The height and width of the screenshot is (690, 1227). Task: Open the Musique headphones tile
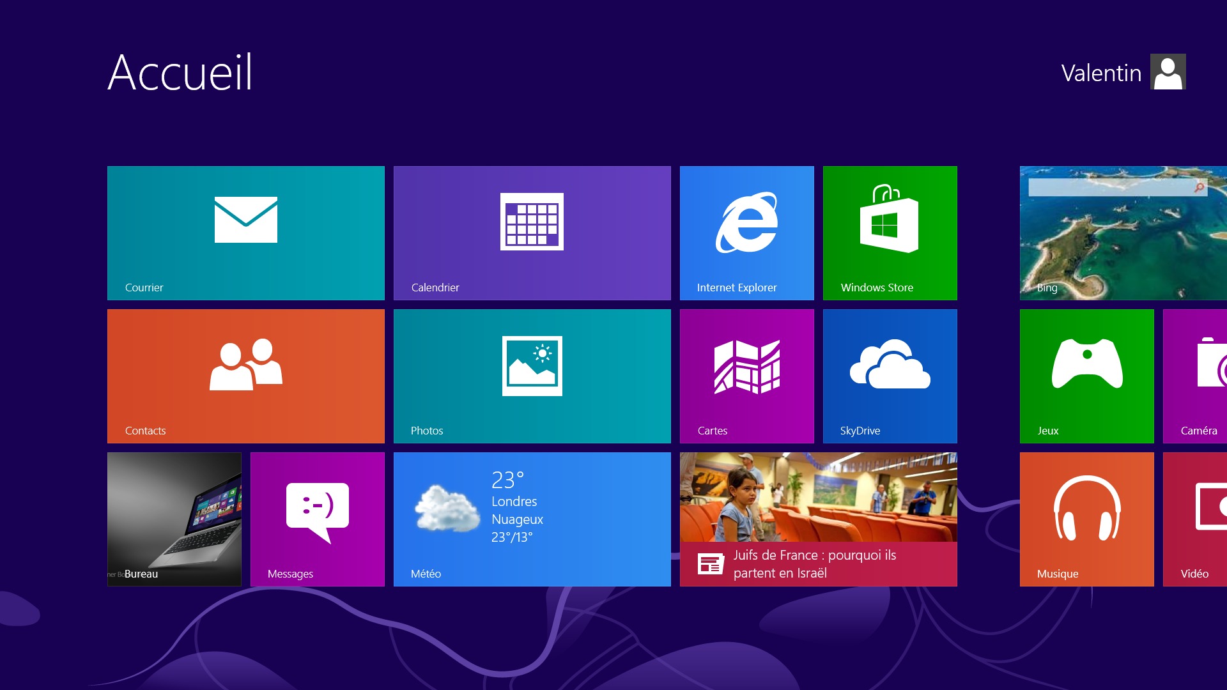coord(1086,519)
